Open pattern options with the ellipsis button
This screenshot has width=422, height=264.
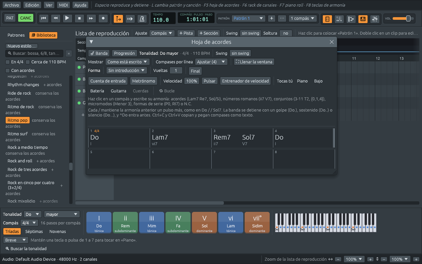coord(282,18)
